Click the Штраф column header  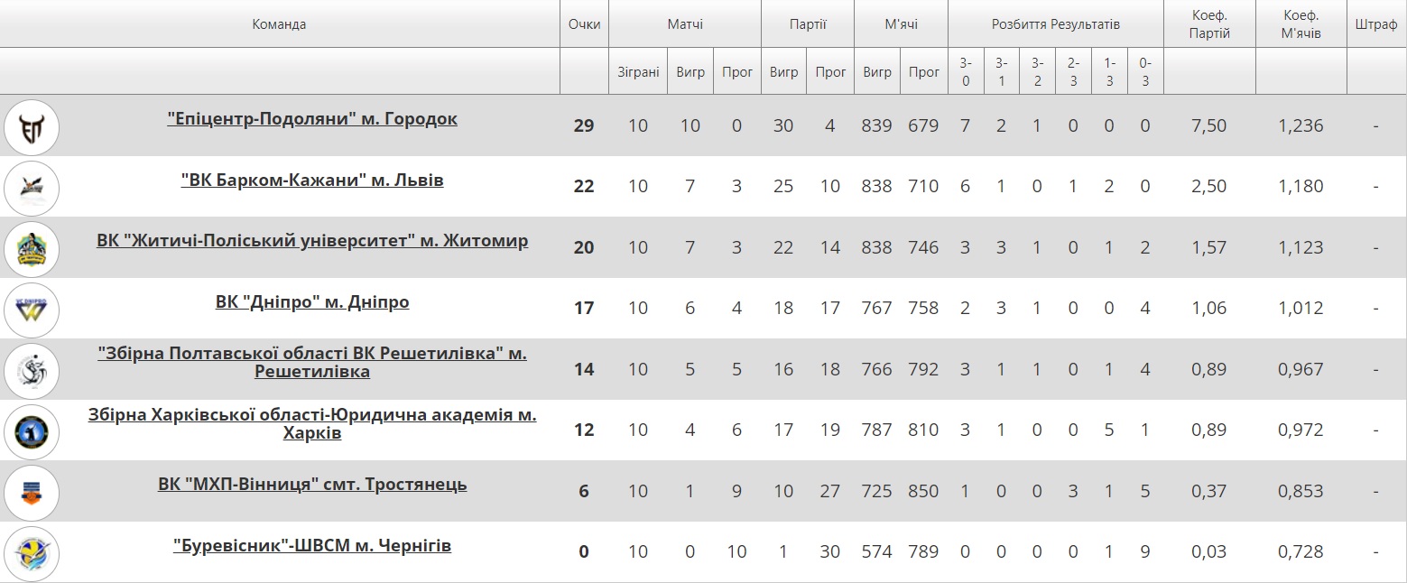coord(1376,24)
